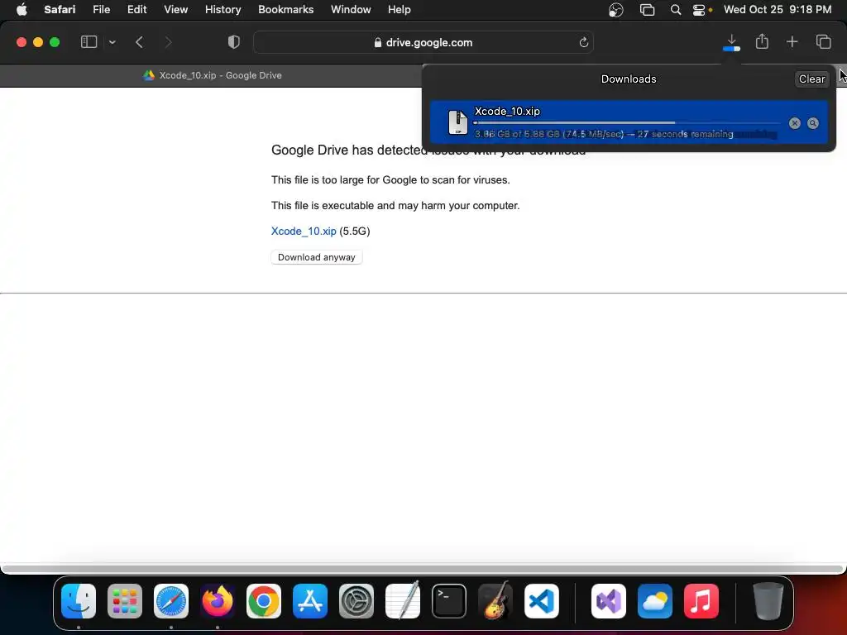Go back with the back arrow
This screenshot has height=635, width=847.
click(139, 42)
